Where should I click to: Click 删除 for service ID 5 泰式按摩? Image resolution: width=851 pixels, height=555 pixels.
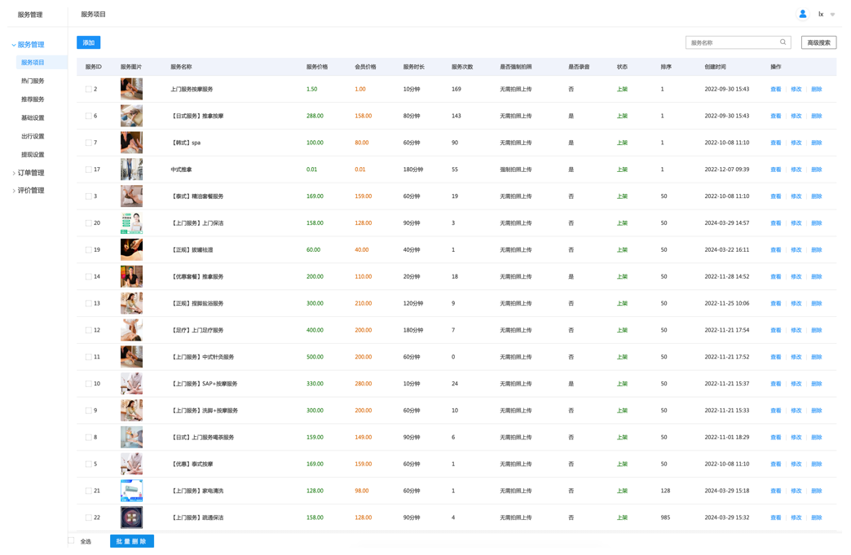816,464
